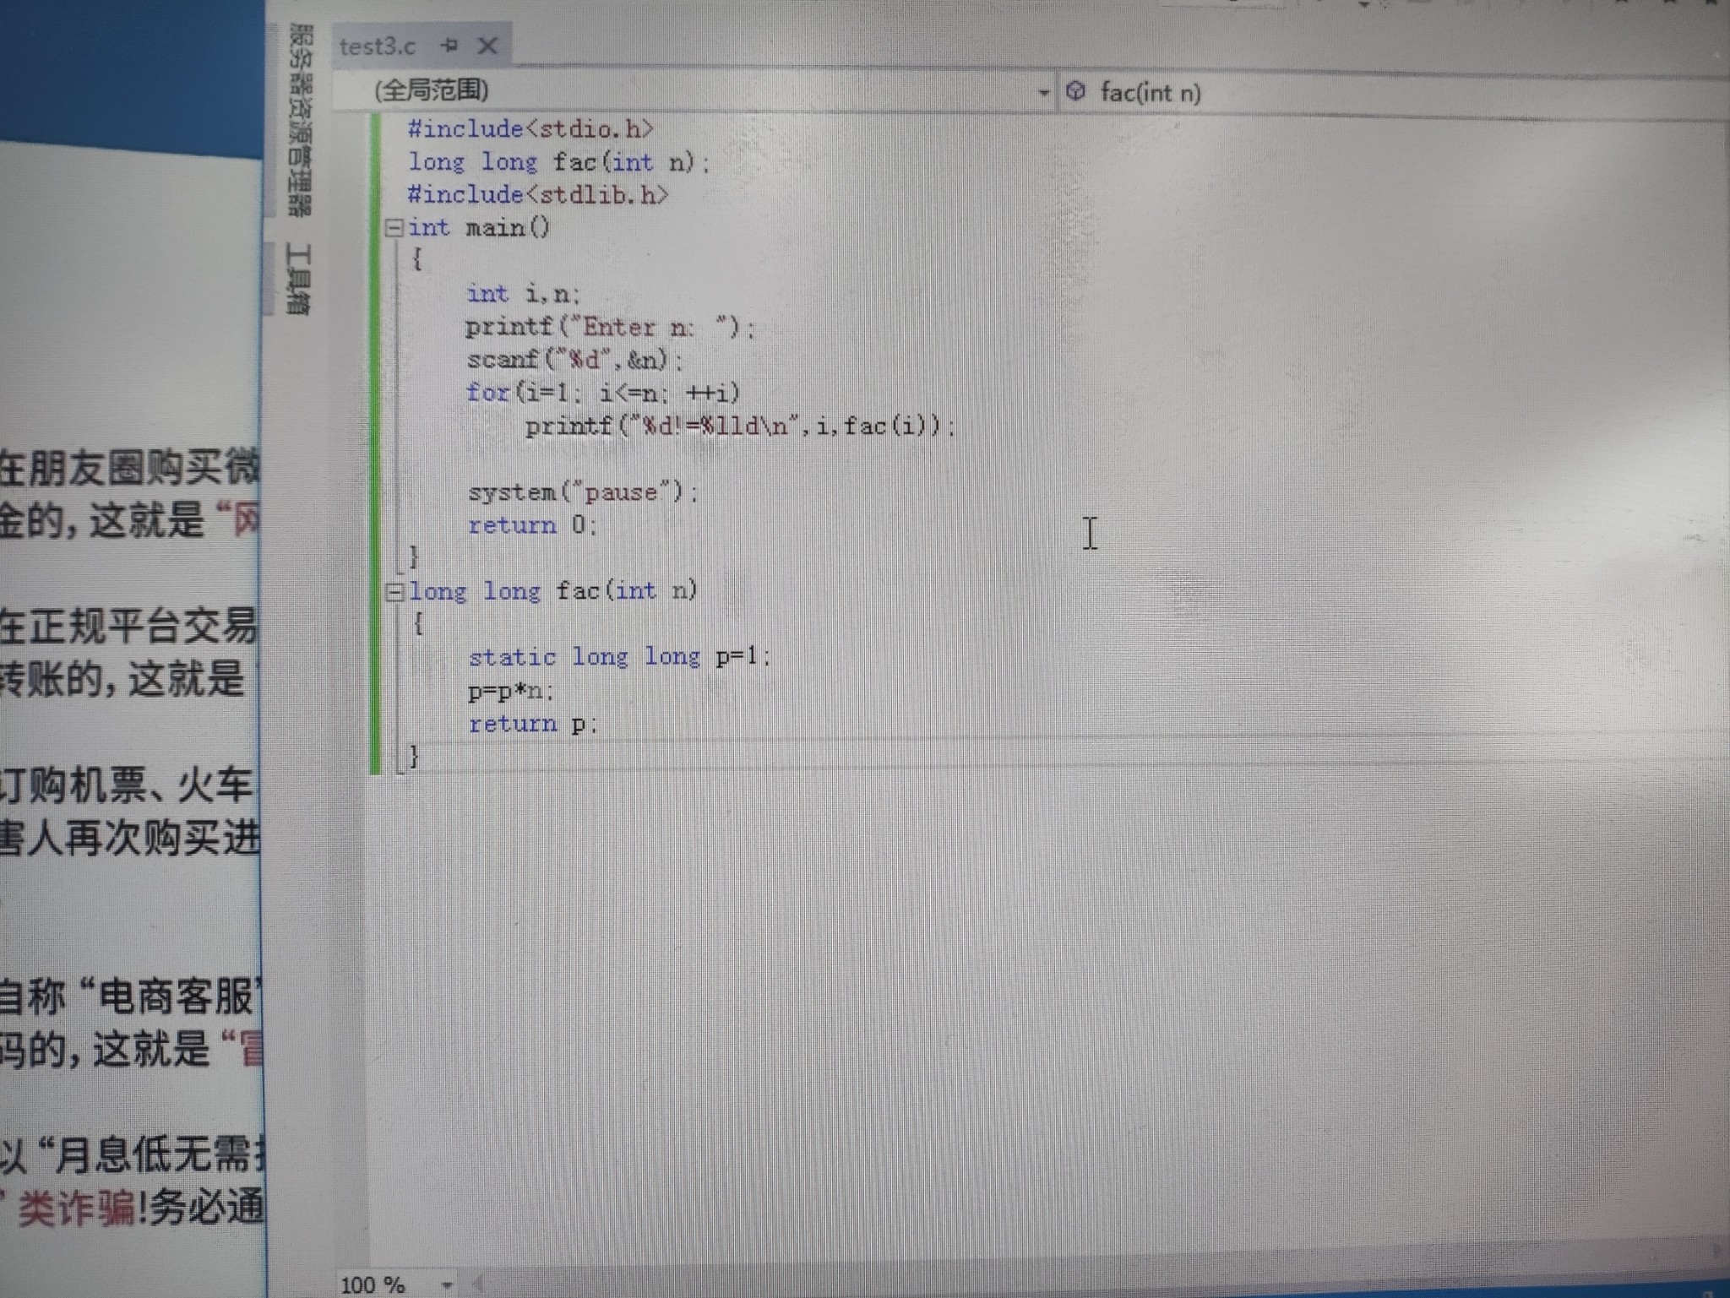
Task: Collapse the long long fac function block
Action: pyautogui.click(x=393, y=591)
